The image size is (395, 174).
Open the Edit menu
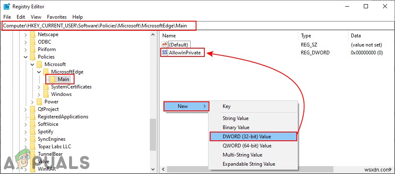tap(21, 17)
